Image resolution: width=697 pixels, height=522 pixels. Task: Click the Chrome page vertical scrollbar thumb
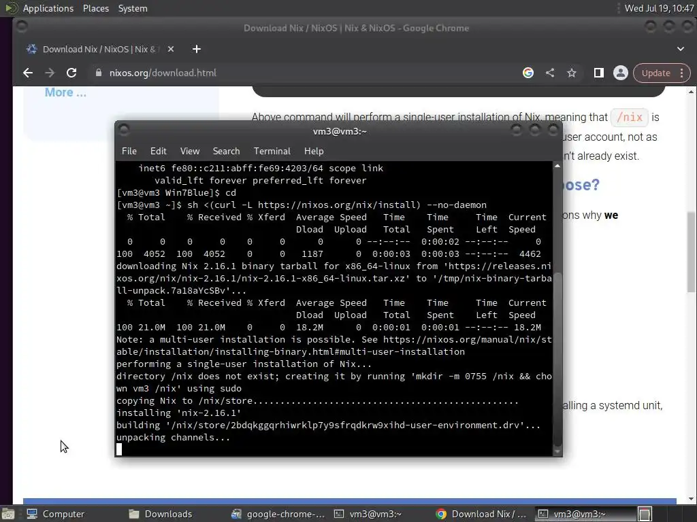(691, 251)
